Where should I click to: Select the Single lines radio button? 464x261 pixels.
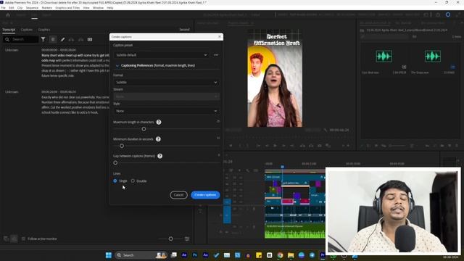pos(115,181)
